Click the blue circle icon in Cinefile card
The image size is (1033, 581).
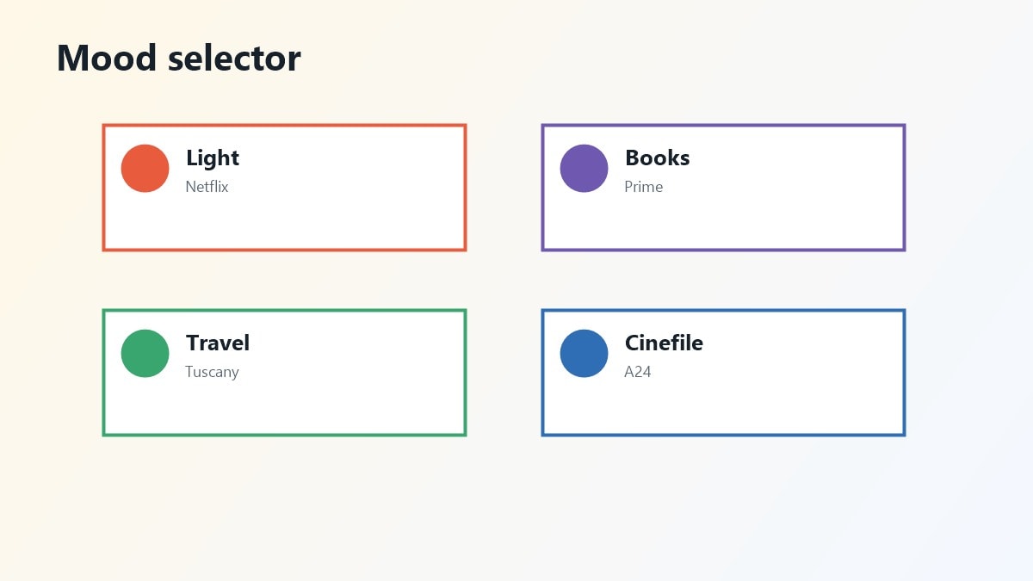[x=584, y=353]
